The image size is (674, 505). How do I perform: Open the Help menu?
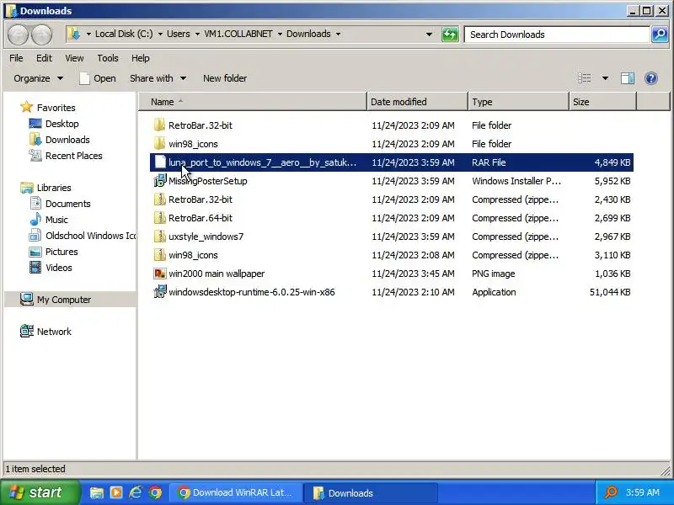click(141, 58)
